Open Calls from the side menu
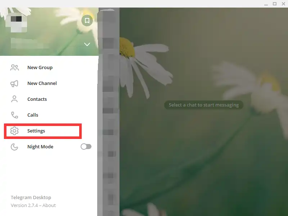 click(33, 115)
